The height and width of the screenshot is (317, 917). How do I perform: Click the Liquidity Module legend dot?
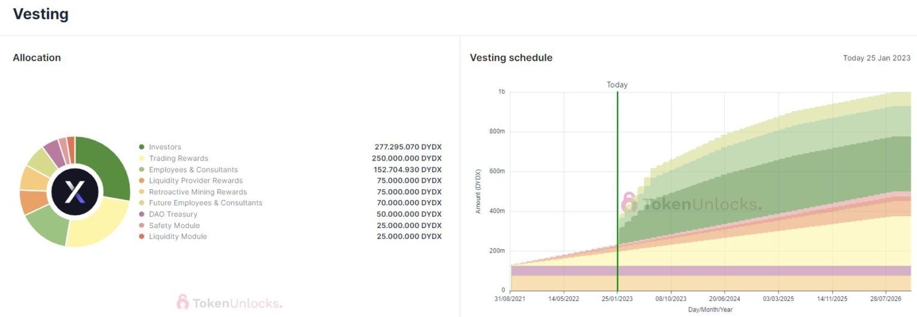(141, 236)
